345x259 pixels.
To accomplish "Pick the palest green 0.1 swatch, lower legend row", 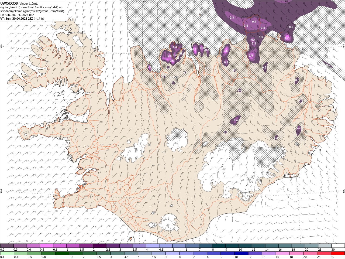I will coord(7,253).
